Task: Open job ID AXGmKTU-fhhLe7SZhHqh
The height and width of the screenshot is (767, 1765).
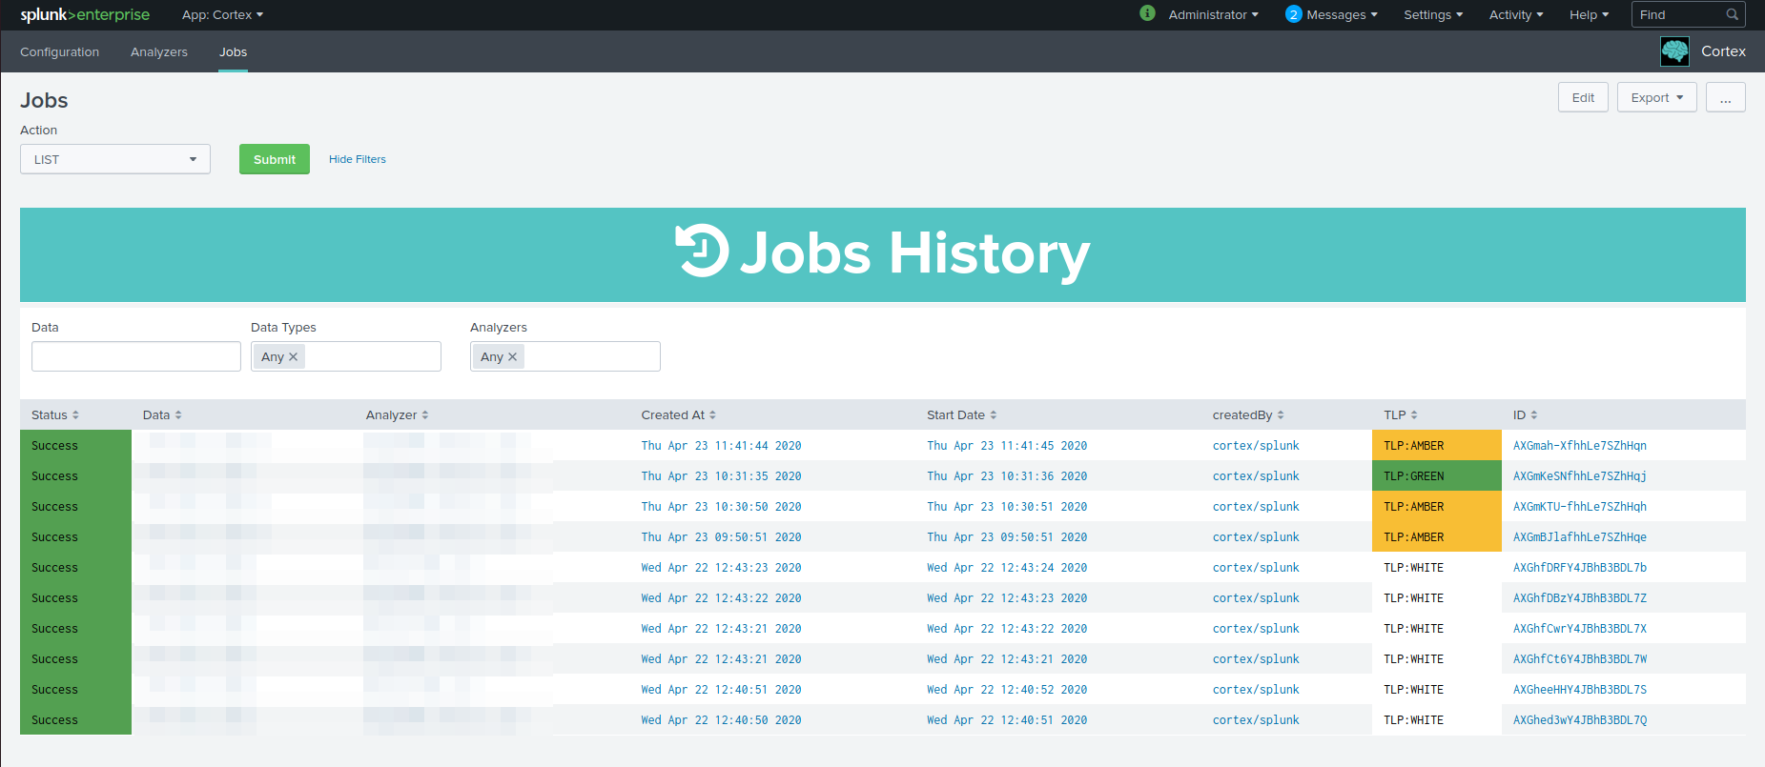Action: pyautogui.click(x=1579, y=506)
